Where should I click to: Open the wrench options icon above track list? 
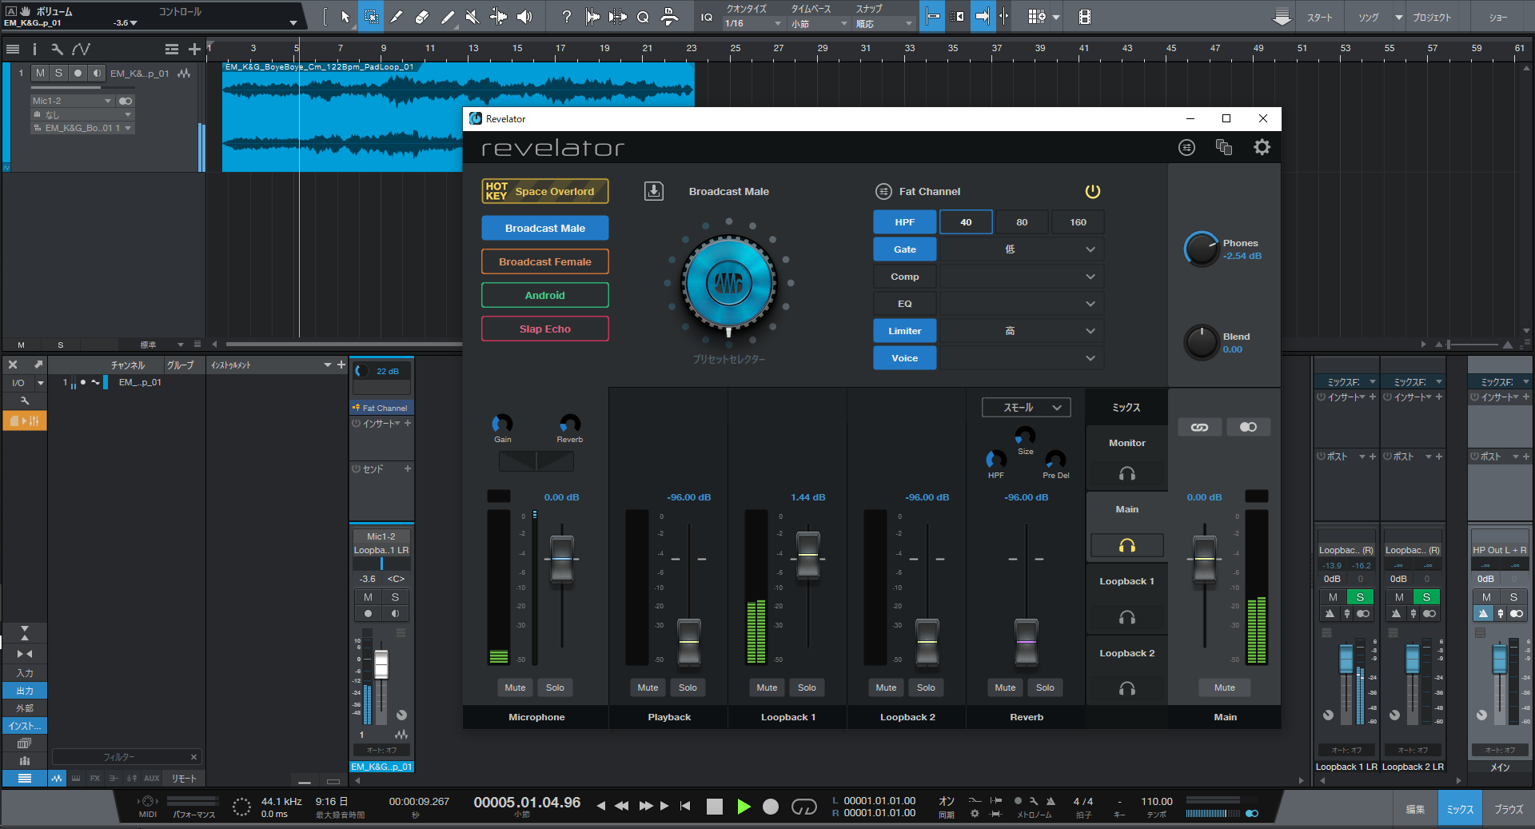coord(57,50)
